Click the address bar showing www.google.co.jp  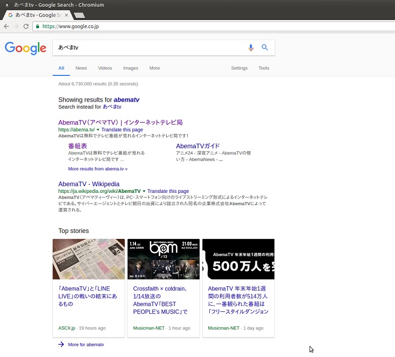tap(213, 26)
